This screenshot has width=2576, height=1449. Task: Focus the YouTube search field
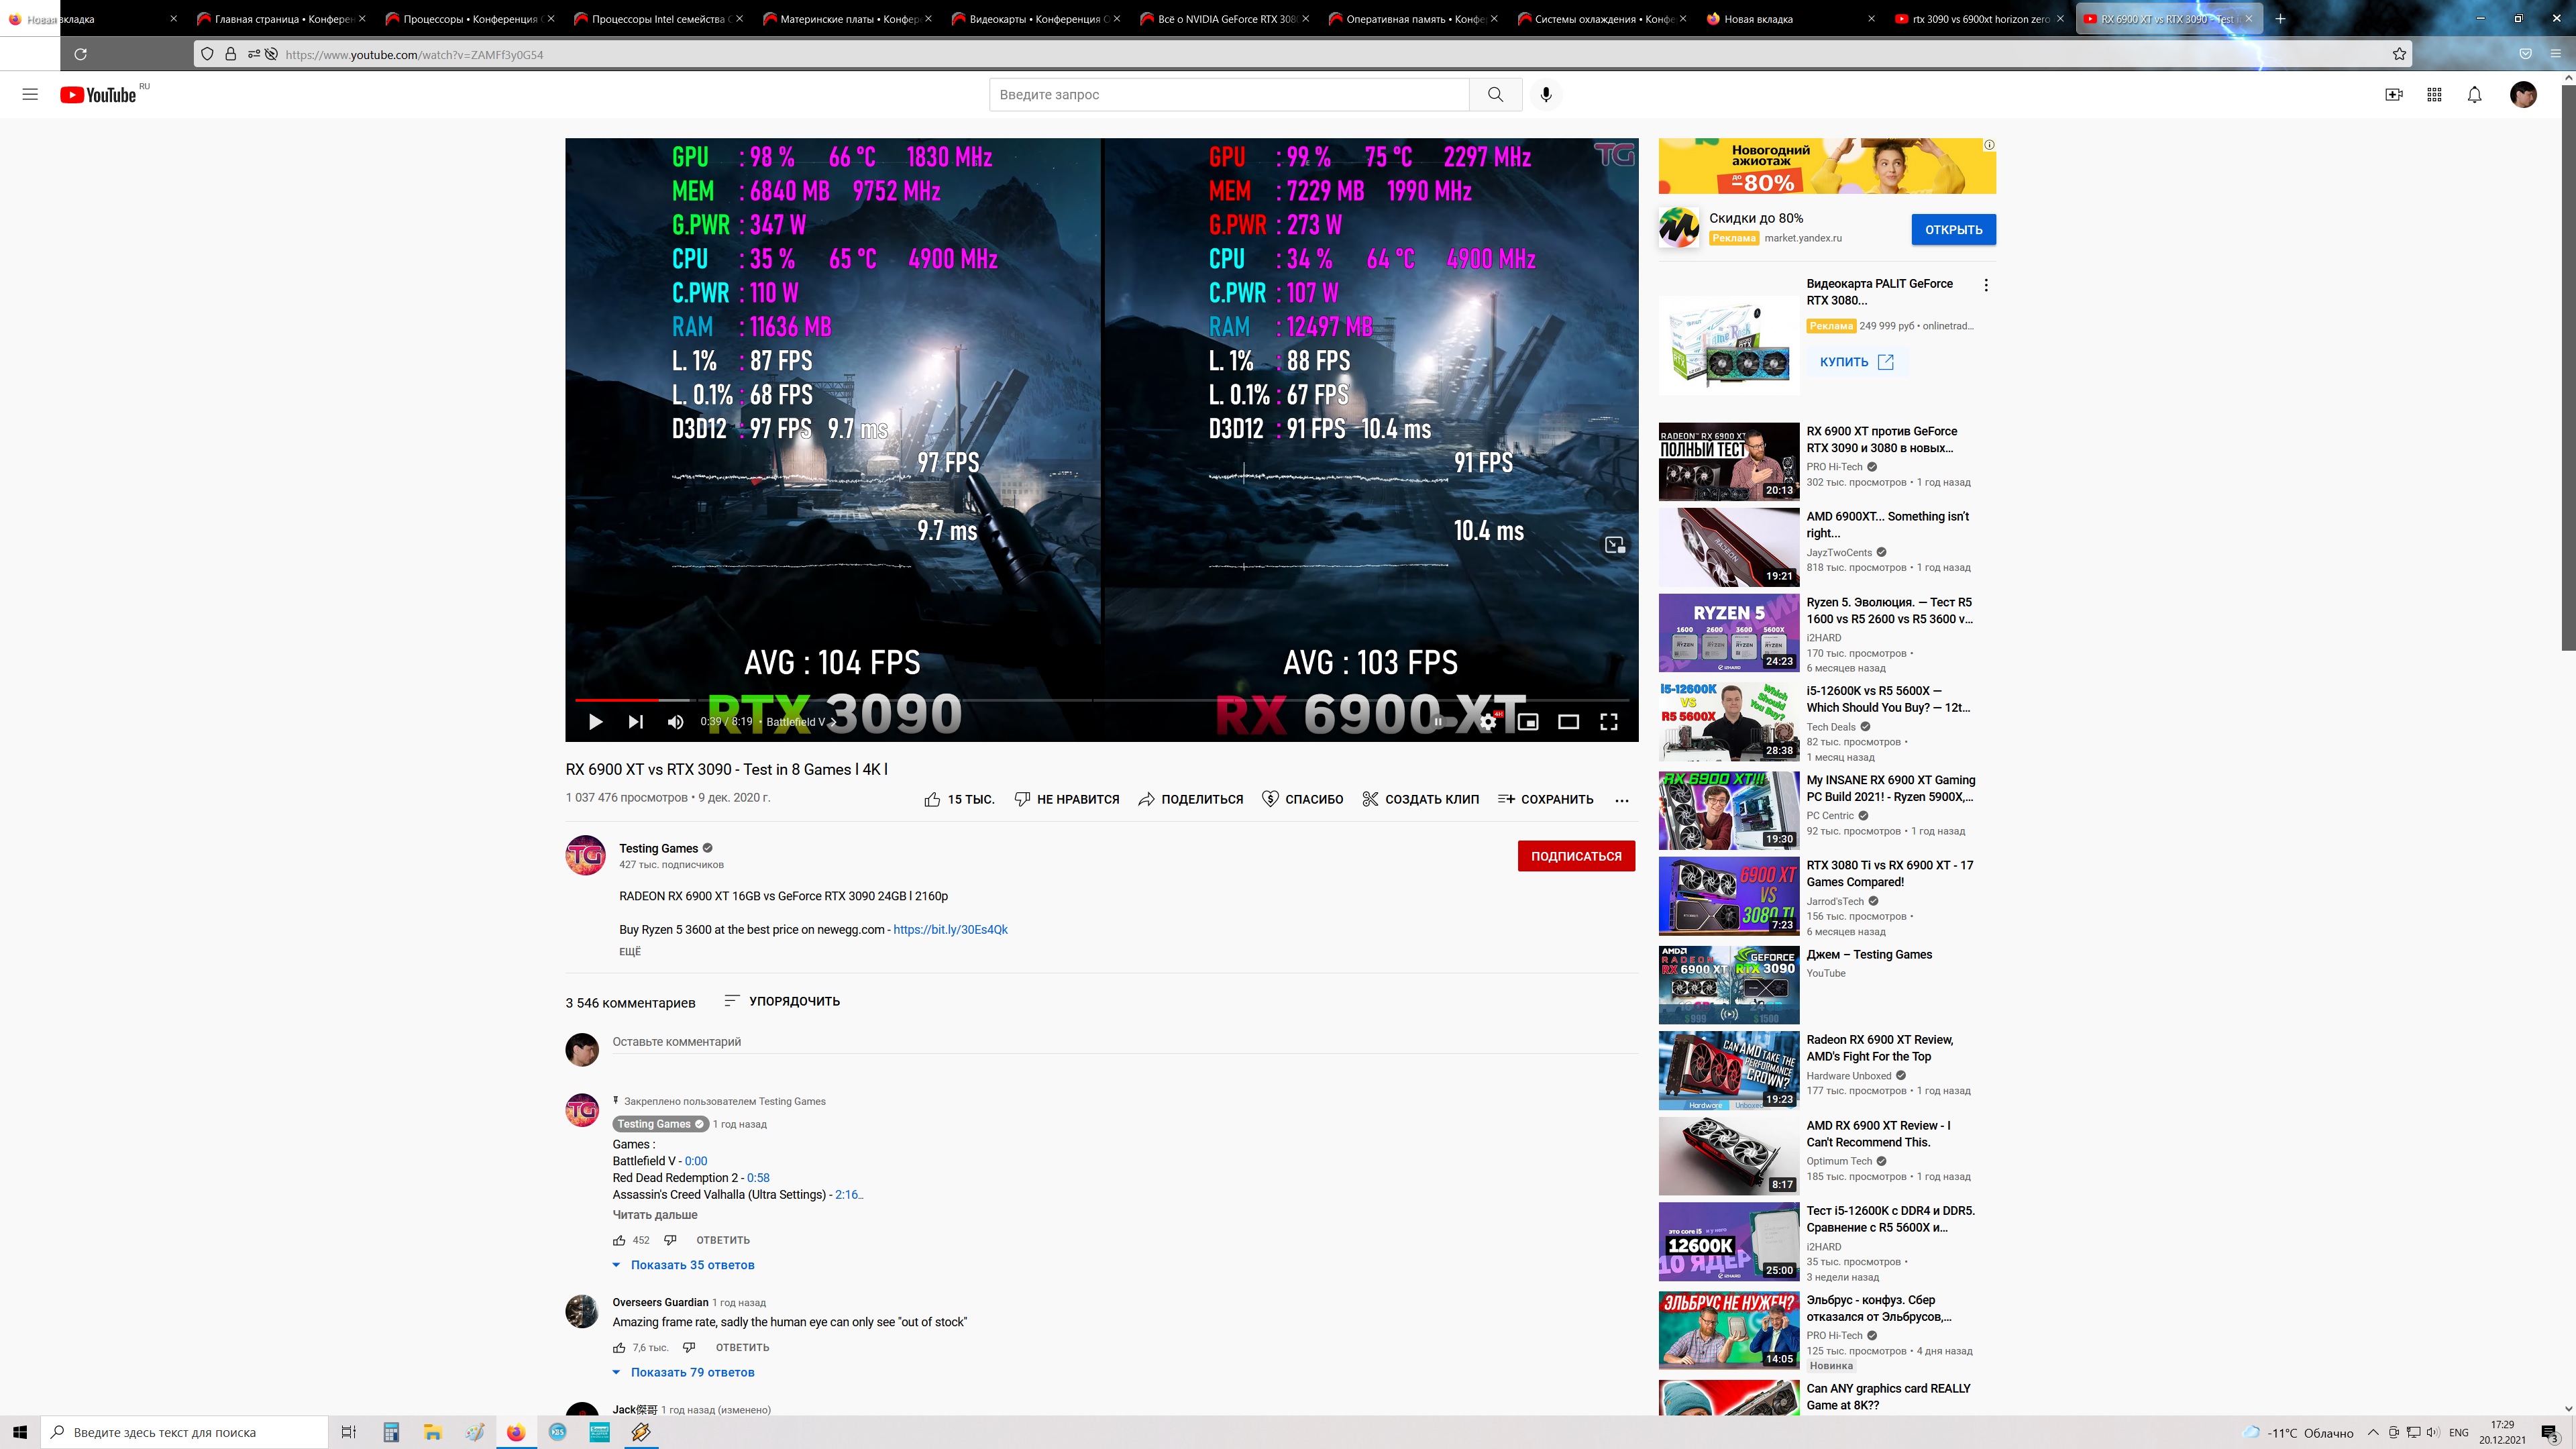point(1229,94)
